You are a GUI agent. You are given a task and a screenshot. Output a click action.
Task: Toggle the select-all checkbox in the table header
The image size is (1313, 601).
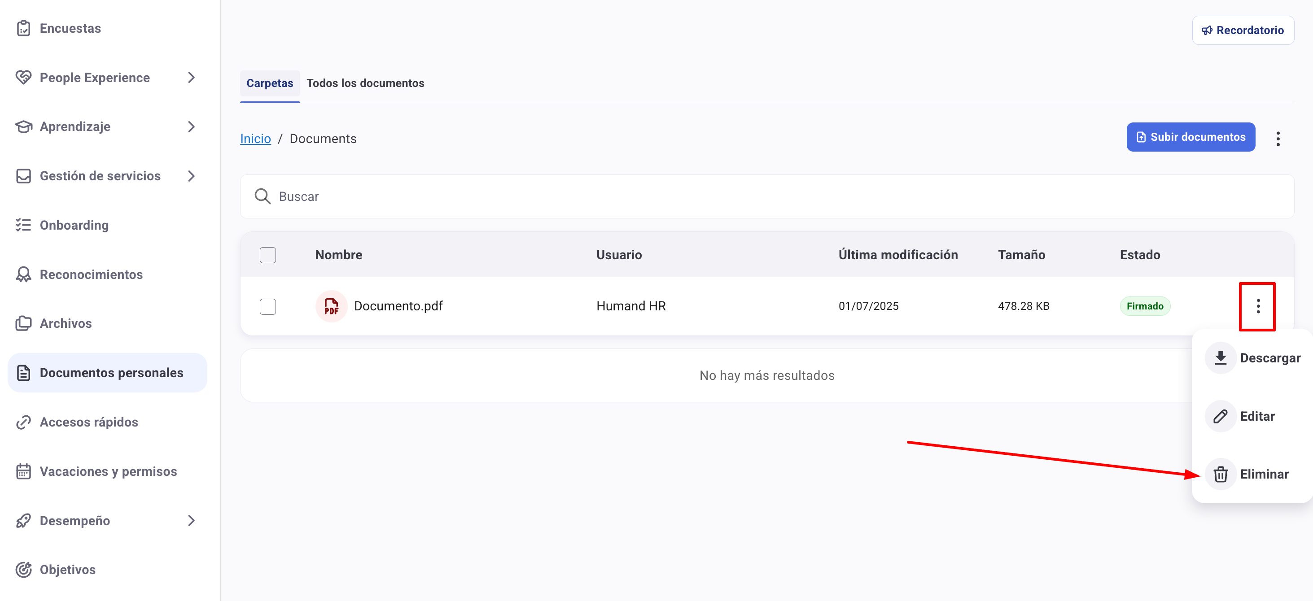[267, 255]
